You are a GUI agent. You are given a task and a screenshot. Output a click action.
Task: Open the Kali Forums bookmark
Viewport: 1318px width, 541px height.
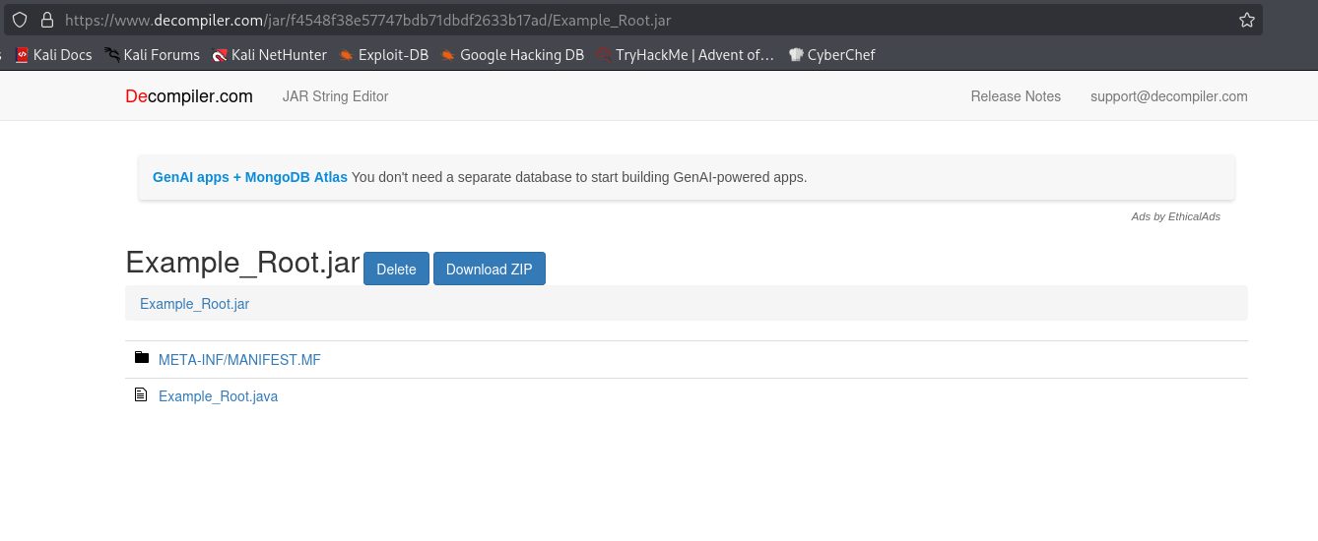[153, 55]
